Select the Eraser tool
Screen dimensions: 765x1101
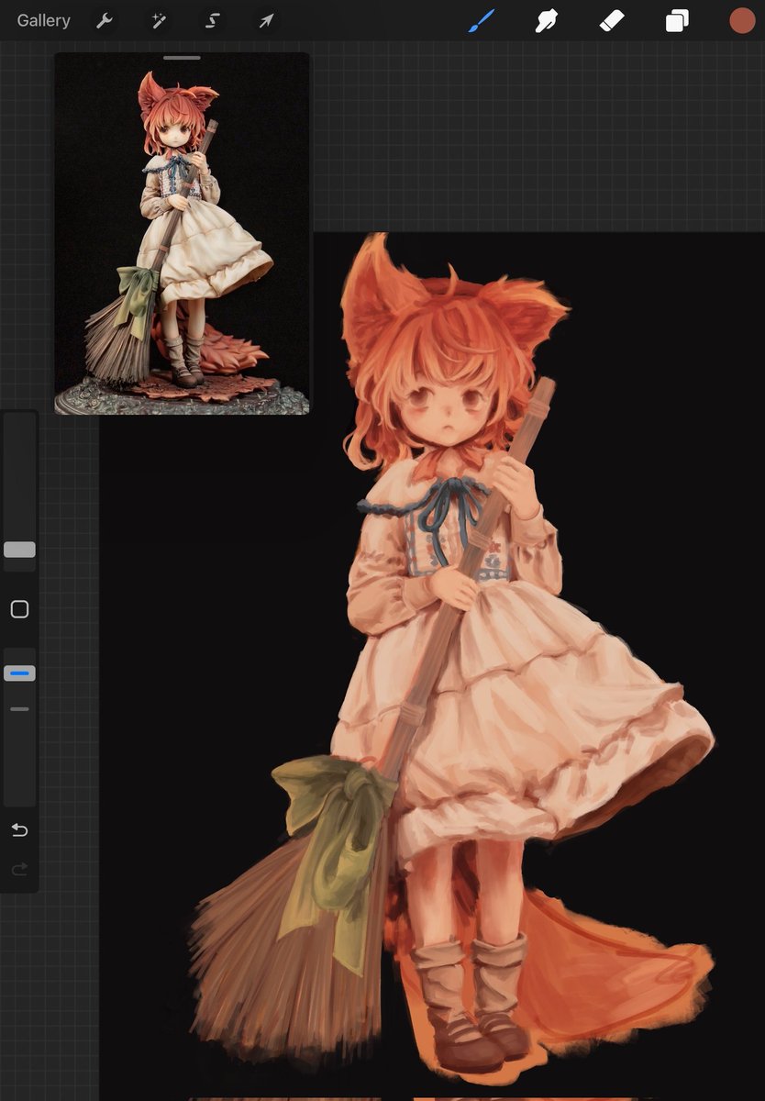pos(612,20)
